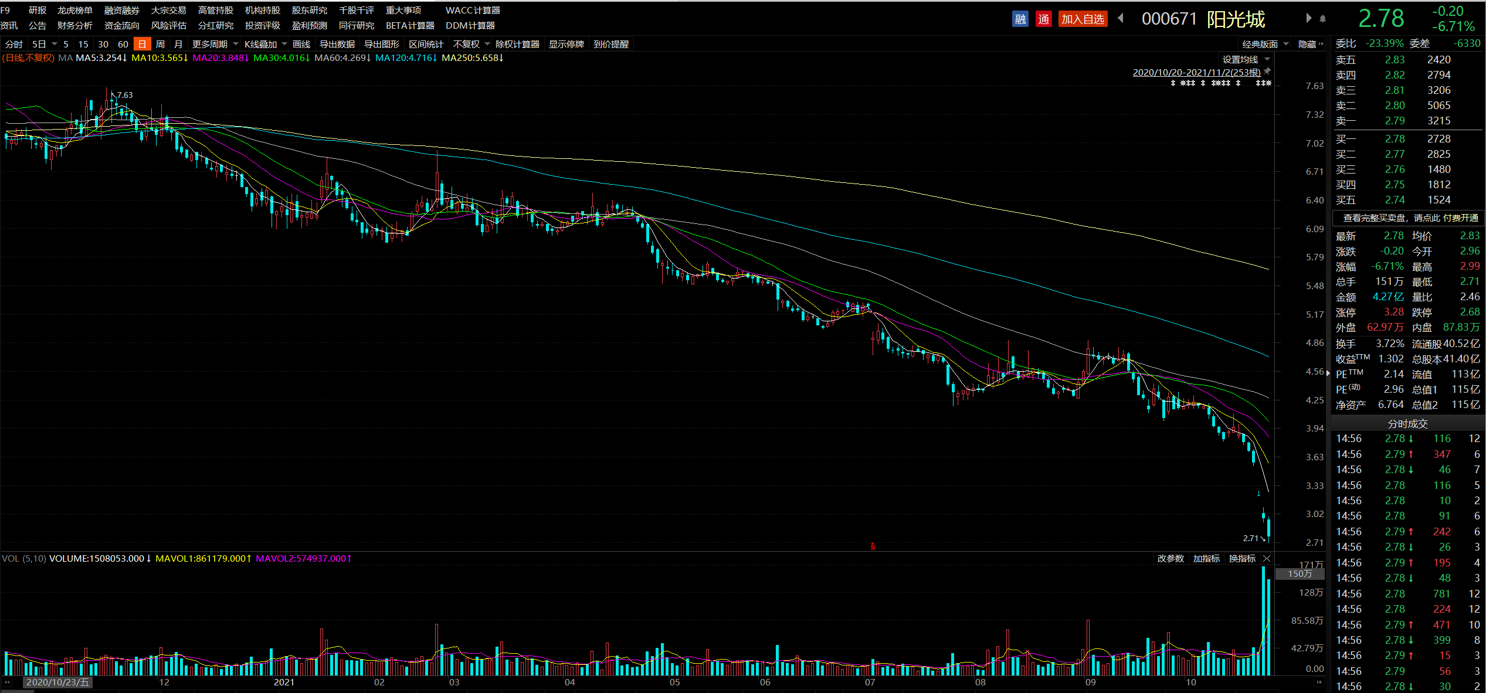The width and height of the screenshot is (1486, 693).
Task: Click the 150万 volume axis marker
Action: [x=1300, y=573]
